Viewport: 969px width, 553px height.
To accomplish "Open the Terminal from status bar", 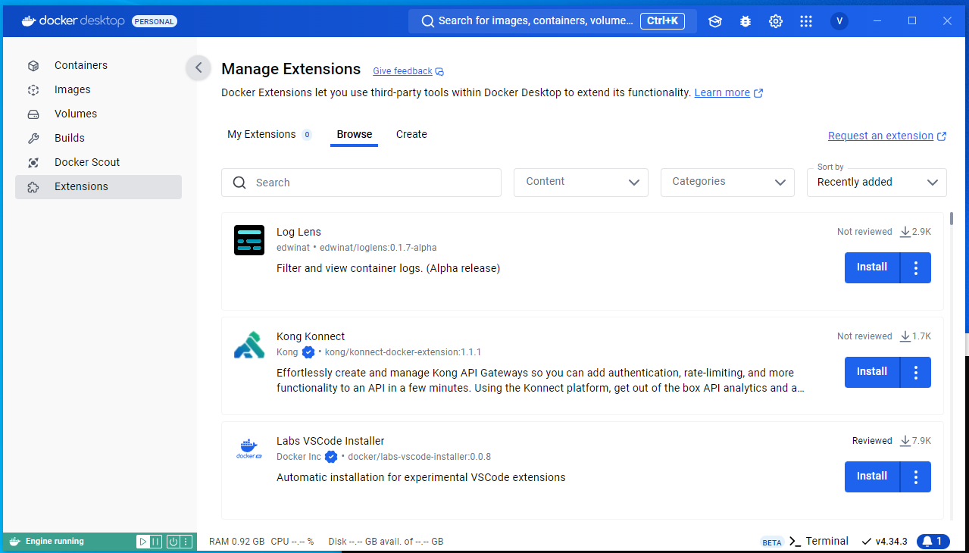I will (819, 542).
